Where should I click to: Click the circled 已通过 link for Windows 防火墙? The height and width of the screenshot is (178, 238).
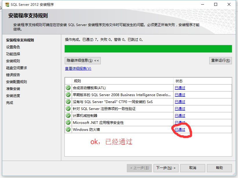pos(180,129)
